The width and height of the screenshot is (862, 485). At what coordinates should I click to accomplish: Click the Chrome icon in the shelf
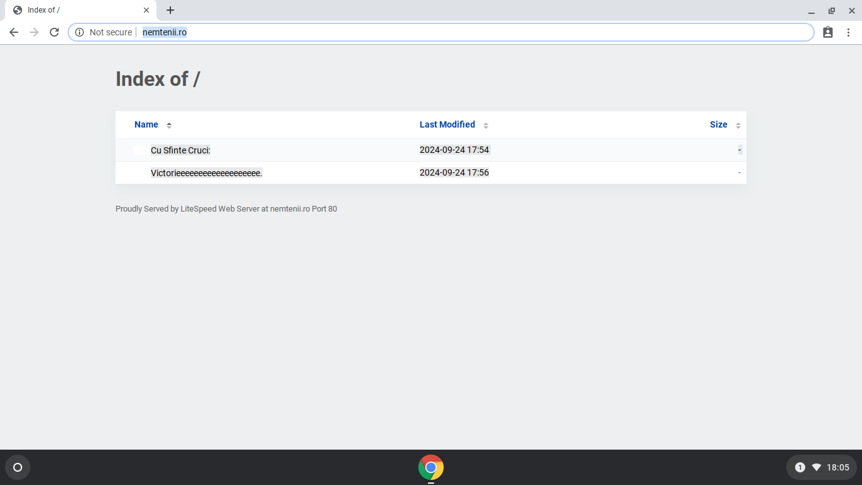(431, 467)
